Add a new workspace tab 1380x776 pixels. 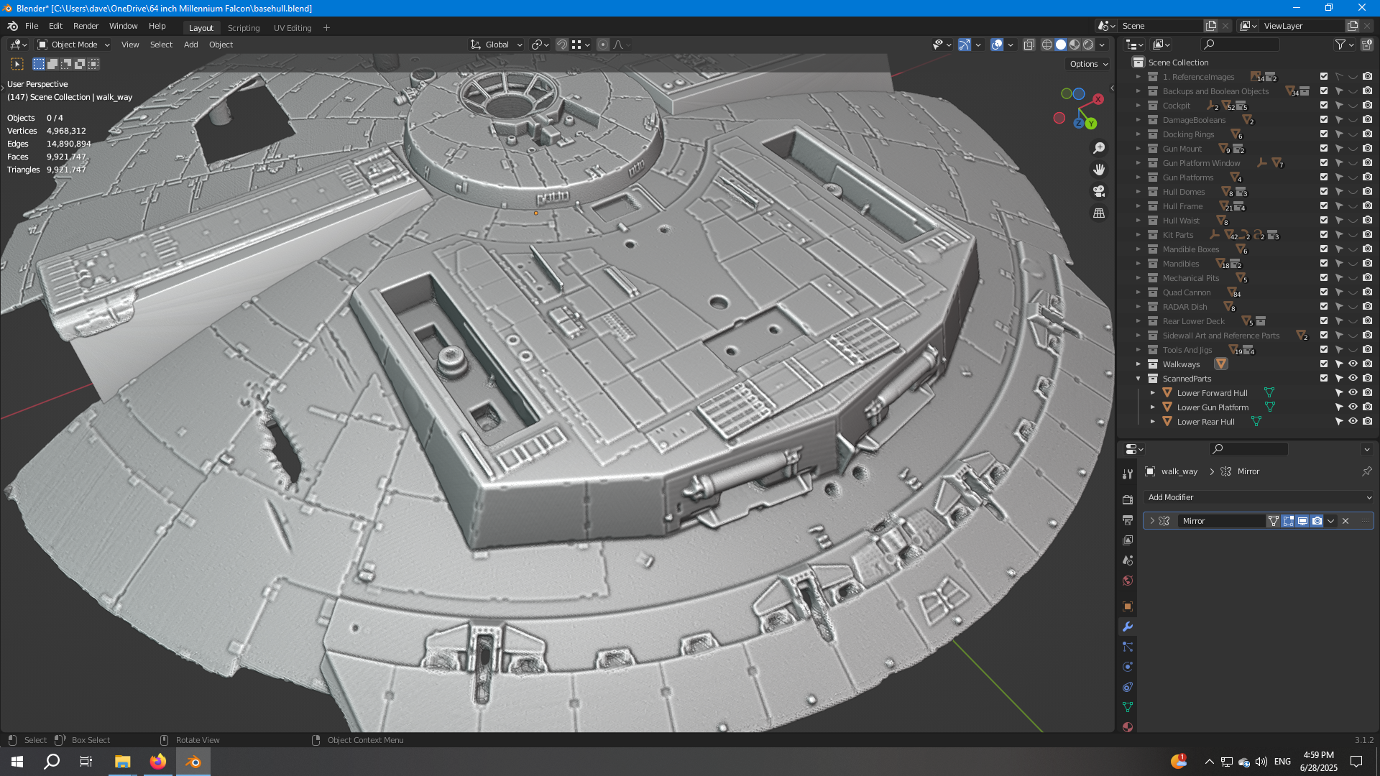coord(326,28)
